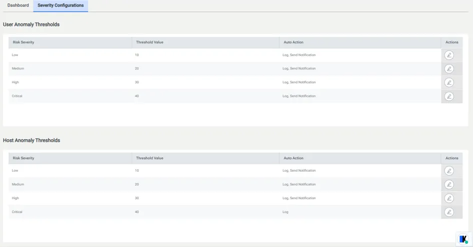Select the Severity Configurations tab
The height and width of the screenshot is (247, 473).
61,5
